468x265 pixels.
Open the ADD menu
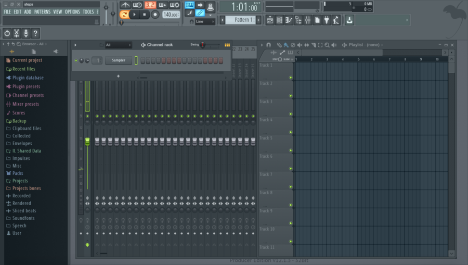[28, 11]
